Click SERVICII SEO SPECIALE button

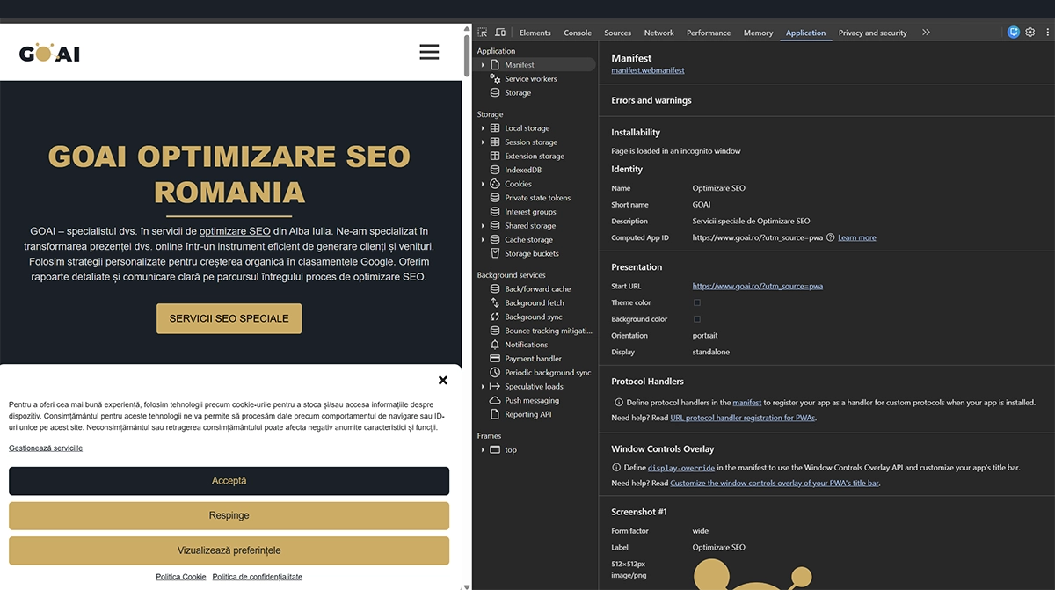(229, 318)
